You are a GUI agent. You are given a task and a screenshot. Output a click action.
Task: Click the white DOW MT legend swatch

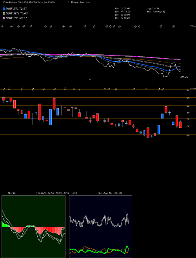4,14
